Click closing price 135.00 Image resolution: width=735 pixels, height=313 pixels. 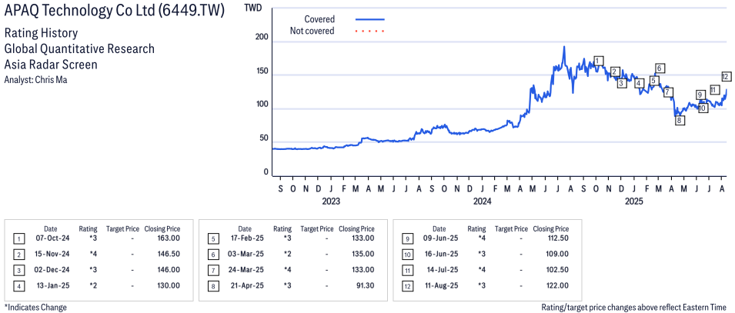click(363, 255)
